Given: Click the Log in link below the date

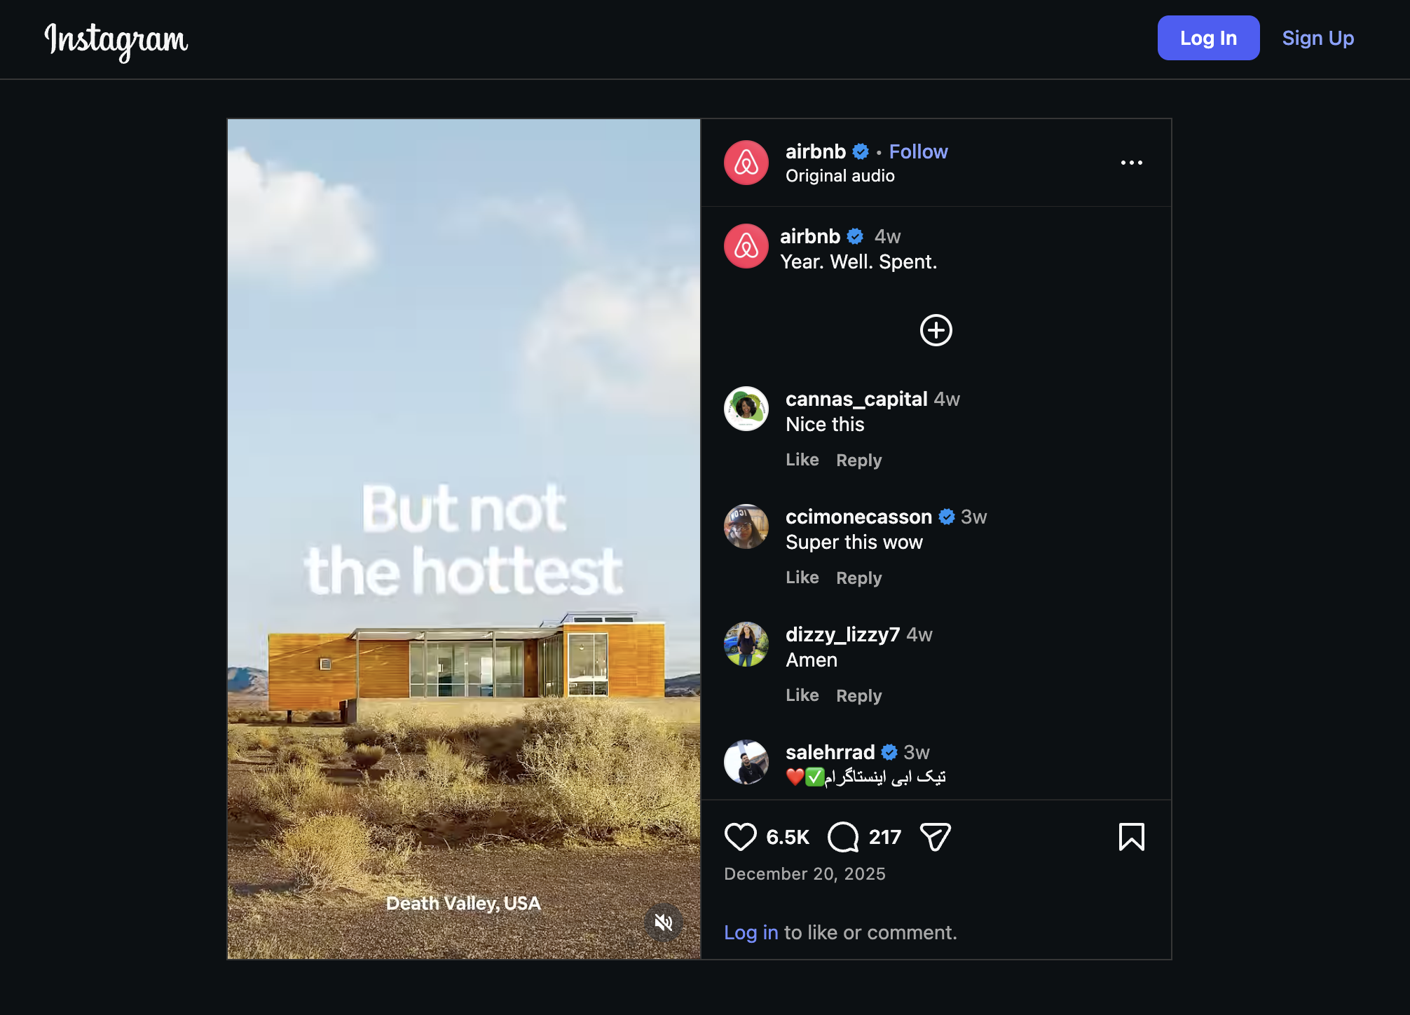Looking at the screenshot, I should 751,932.
